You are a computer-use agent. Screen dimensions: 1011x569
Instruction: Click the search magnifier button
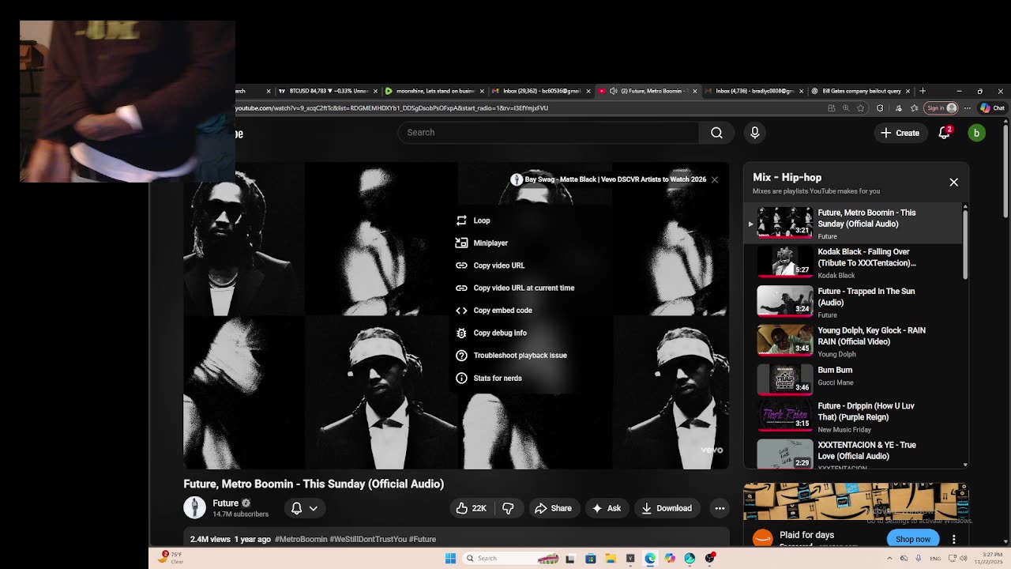tap(716, 133)
